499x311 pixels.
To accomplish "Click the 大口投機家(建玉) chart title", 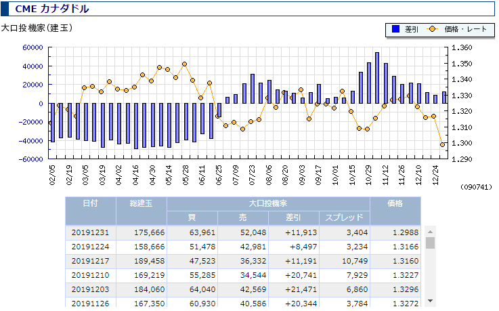I will point(37,28).
